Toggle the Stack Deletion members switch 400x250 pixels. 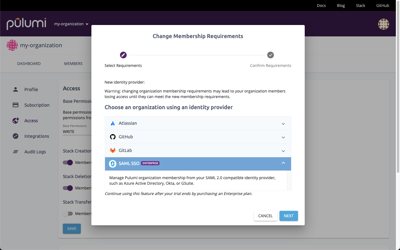coord(68,188)
